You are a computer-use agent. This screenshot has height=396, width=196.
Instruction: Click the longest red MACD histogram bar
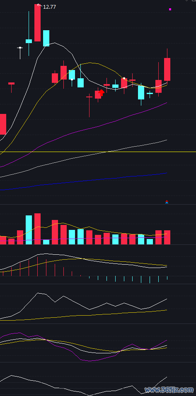(x=37, y=266)
